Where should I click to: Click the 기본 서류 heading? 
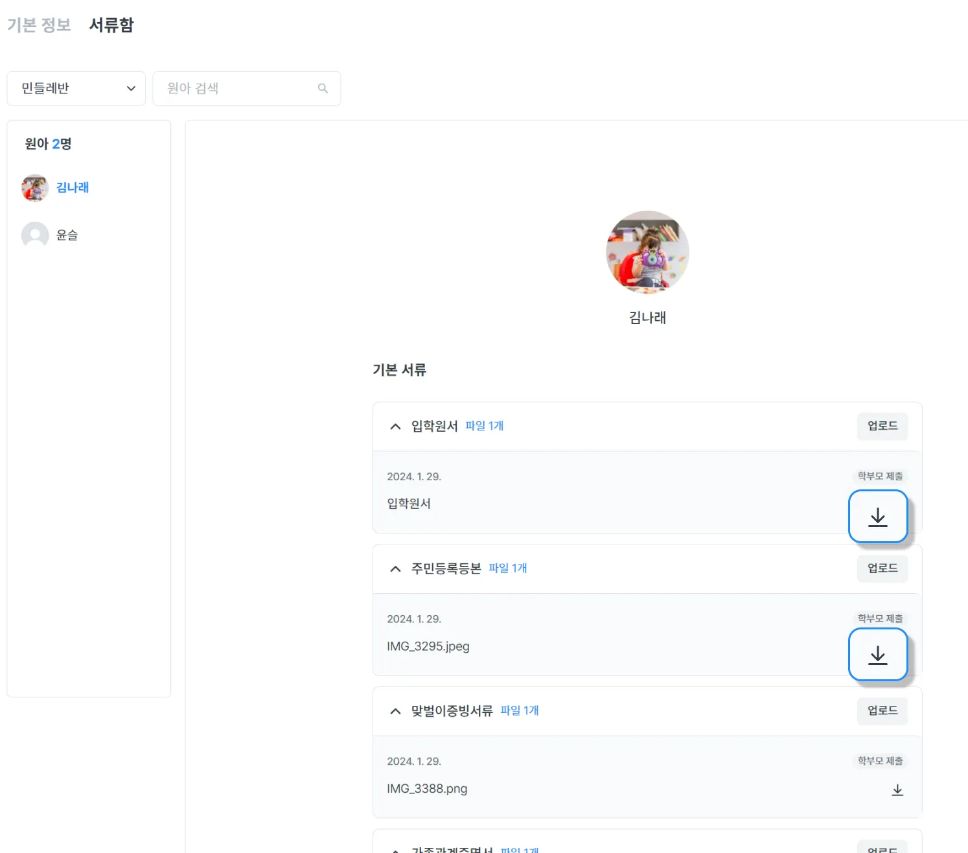(x=399, y=370)
